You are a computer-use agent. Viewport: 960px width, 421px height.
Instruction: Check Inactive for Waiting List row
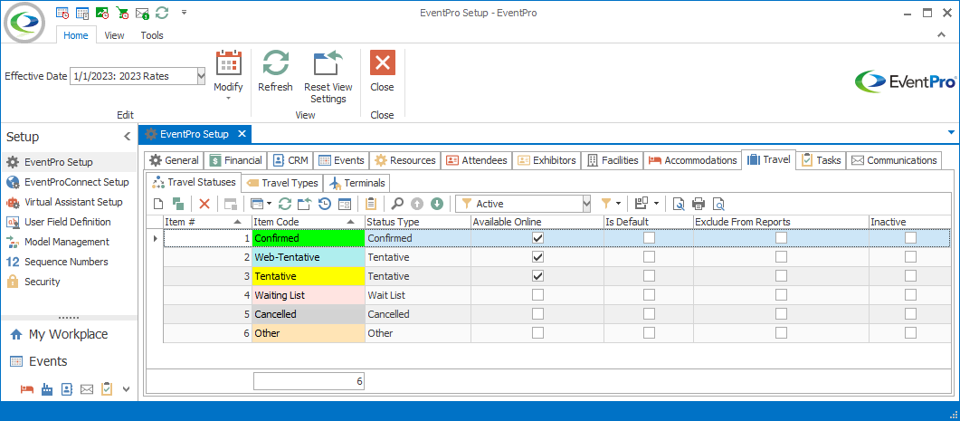coord(911,295)
